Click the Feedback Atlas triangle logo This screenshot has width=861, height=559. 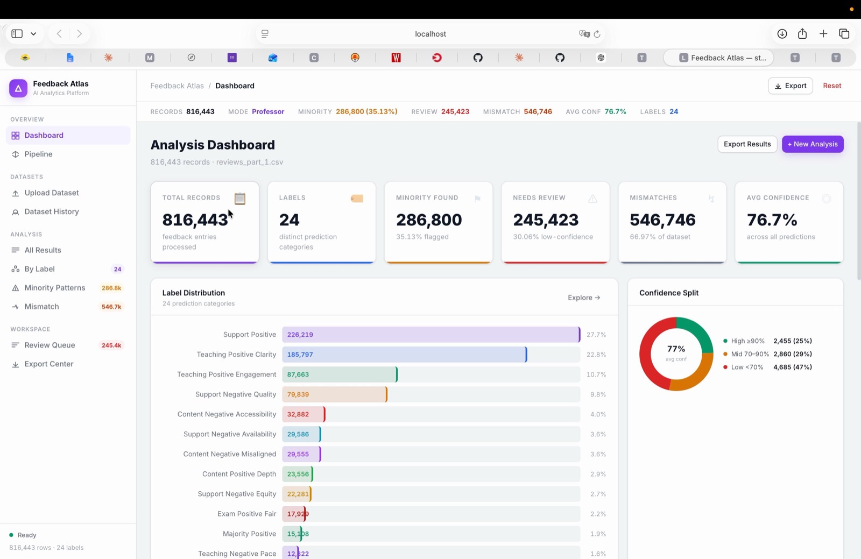[x=18, y=88]
